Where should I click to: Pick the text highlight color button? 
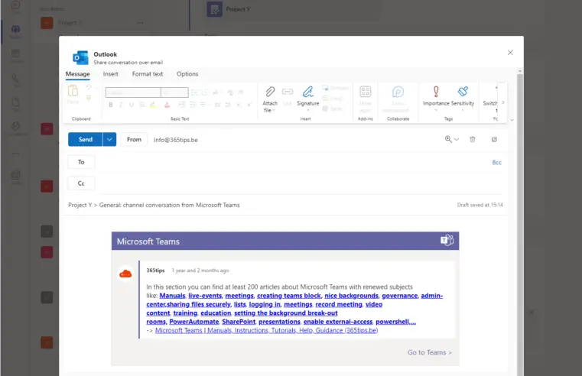(x=153, y=105)
